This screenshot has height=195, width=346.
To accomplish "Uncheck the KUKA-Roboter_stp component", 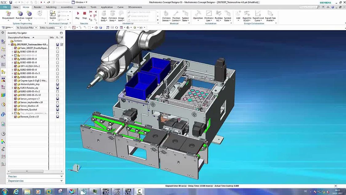I will click(x=15, y=88).
